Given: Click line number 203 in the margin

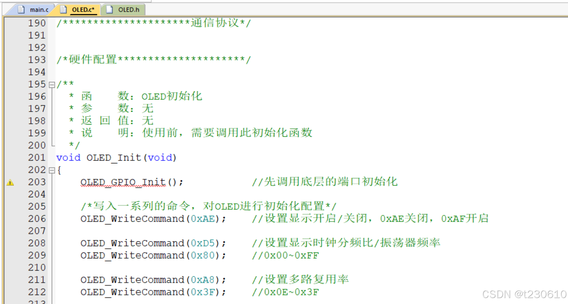Looking at the screenshot, I should click(x=37, y=182).
